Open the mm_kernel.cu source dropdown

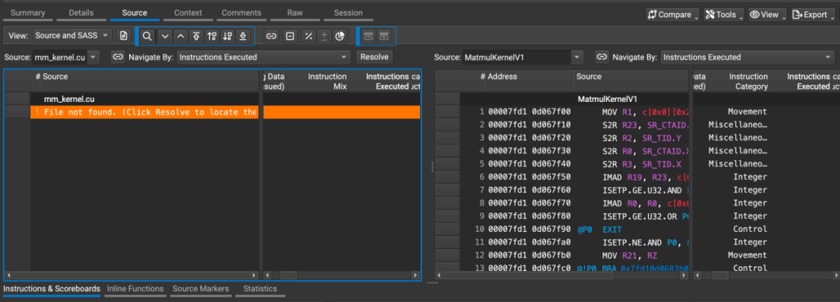pos(65,57)
